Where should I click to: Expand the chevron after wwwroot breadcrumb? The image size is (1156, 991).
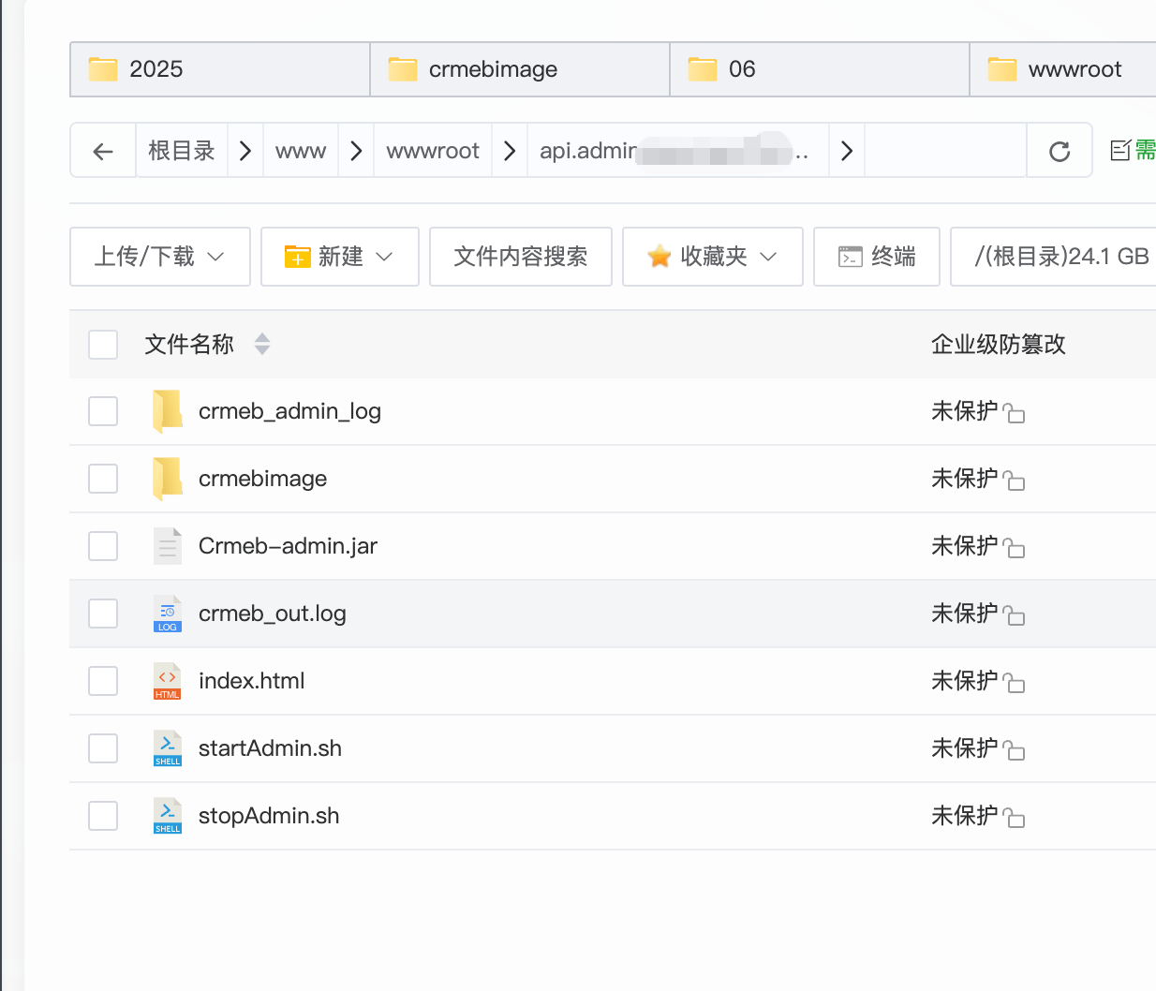[x=510, y=151]
